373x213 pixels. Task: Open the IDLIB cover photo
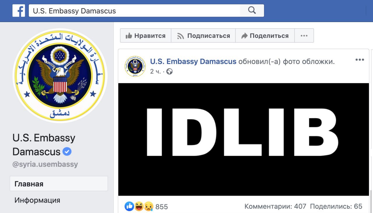click(244, 139)
